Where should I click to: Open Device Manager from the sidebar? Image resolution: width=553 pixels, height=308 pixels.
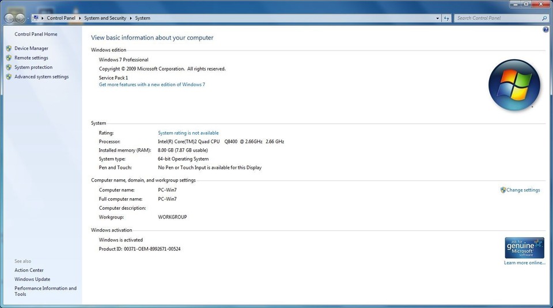31,48
